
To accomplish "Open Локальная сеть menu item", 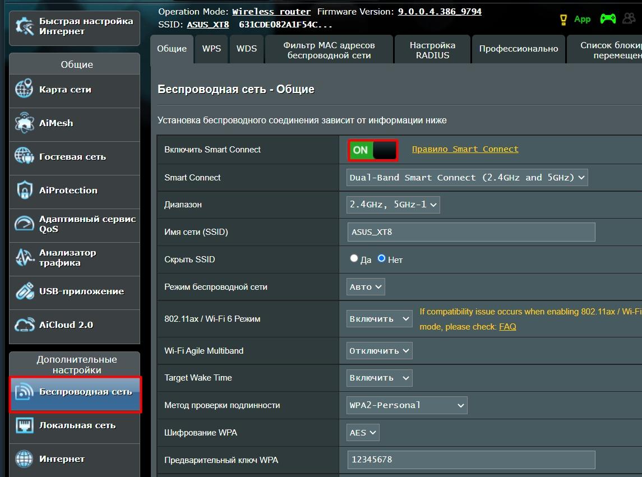I will pos(75,427).
